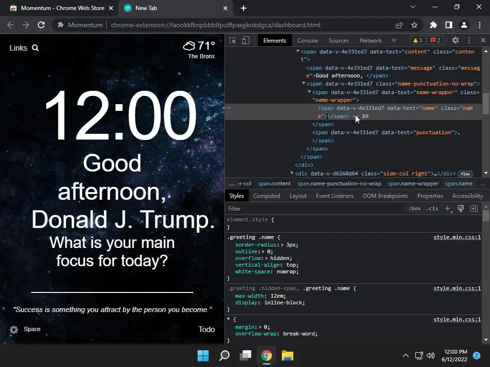Expand the overflow shorthand triangle

[267, 259]
